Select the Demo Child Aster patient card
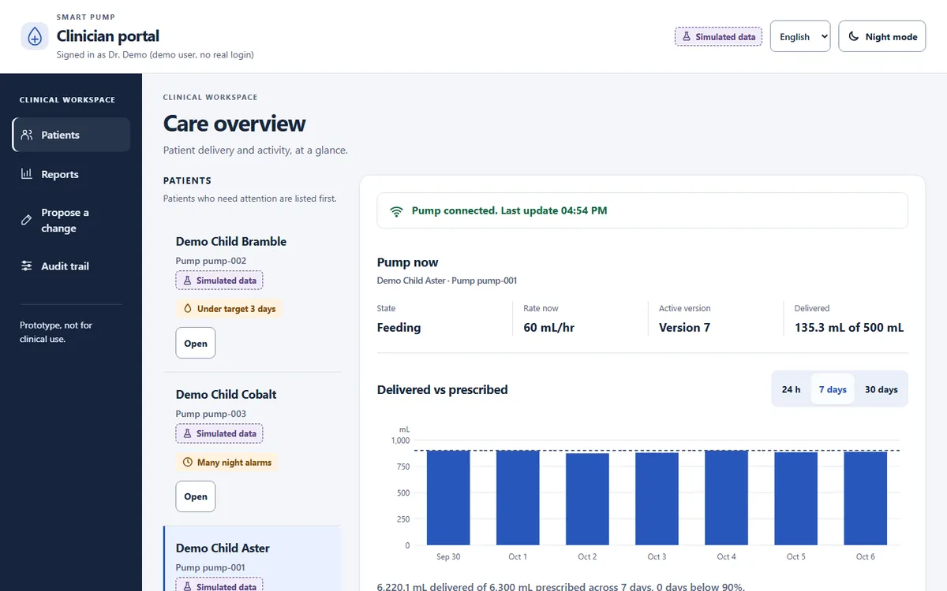The width and height of the screenshot is (947, 591). [x=253, y=559]
